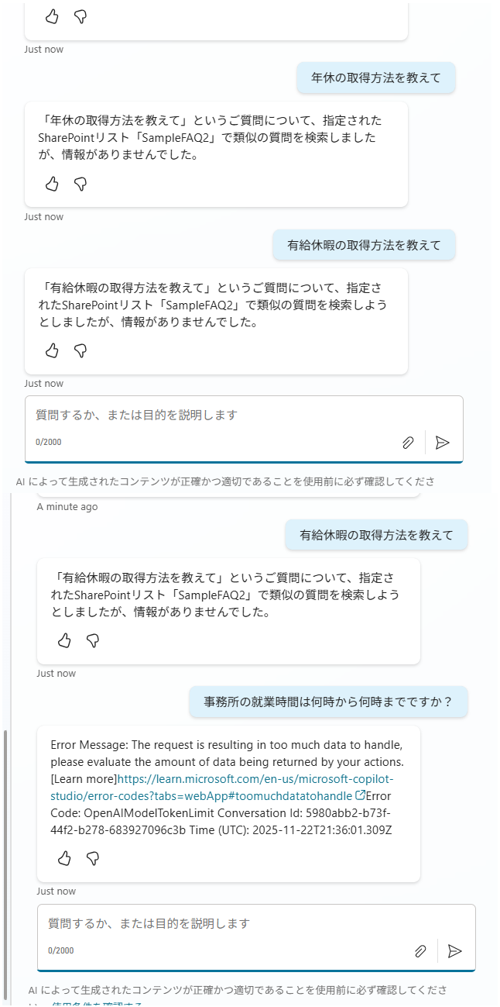Click the send arrow in the upper input box
The height and width of the screenshot is (1007, 500).
pos(443,442)
